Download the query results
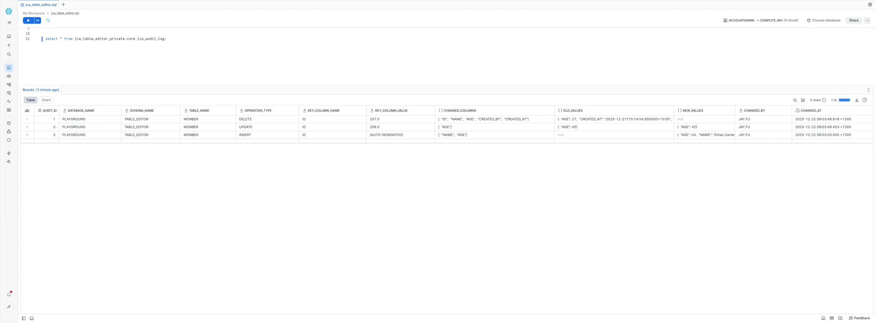This screenshot has width=876, height=323. click(856, 100)
